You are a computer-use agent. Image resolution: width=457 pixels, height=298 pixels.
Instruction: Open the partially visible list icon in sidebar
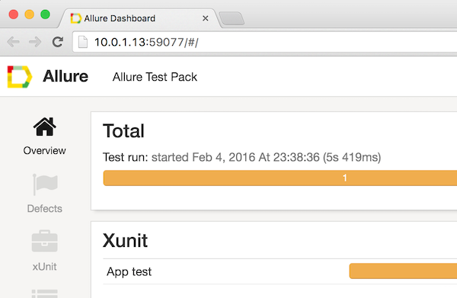click(45, 293)
